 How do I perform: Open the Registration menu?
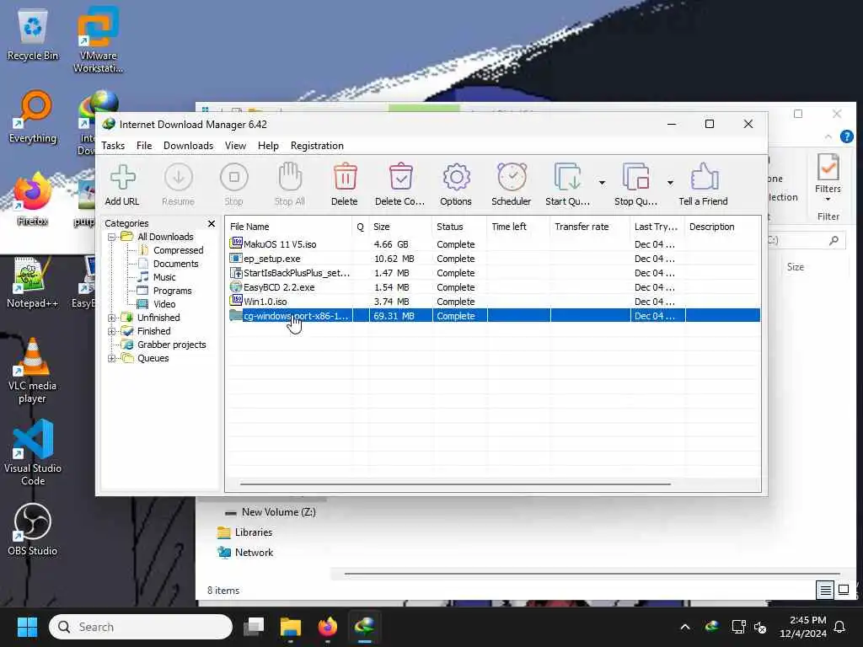click(x=317, y=146)
